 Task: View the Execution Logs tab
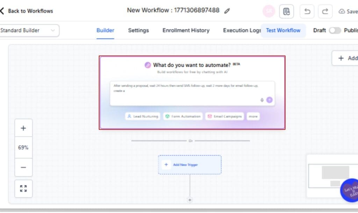(x=242, y=30)
